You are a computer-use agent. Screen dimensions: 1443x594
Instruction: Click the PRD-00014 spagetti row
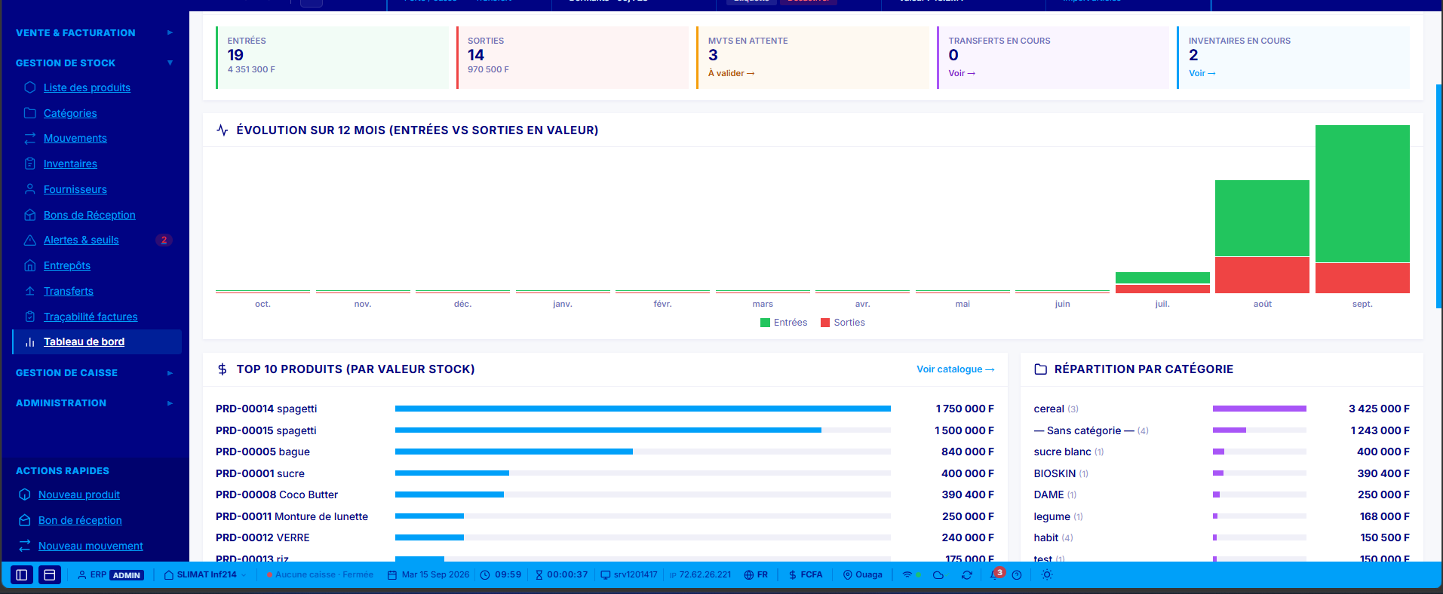[x=604, y=409]
